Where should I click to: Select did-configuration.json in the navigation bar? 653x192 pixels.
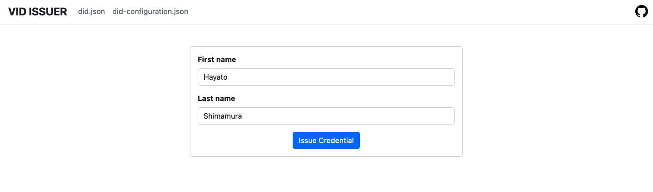(x=150, y=12)
